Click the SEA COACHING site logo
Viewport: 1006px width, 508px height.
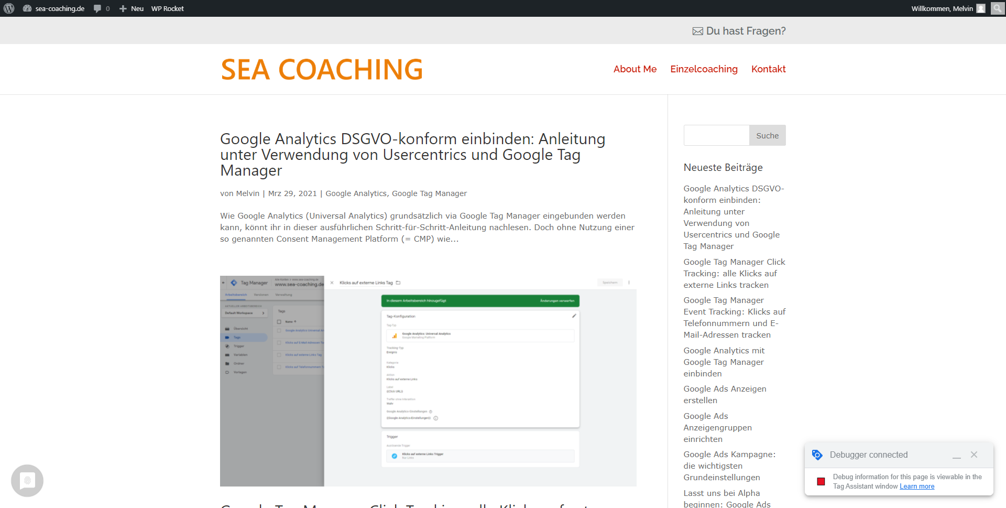pyautogui.click(x=322, y=69)
